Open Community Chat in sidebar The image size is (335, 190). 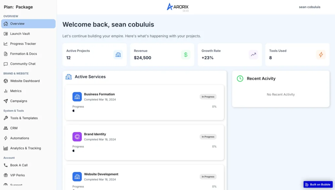pos(28,64)
